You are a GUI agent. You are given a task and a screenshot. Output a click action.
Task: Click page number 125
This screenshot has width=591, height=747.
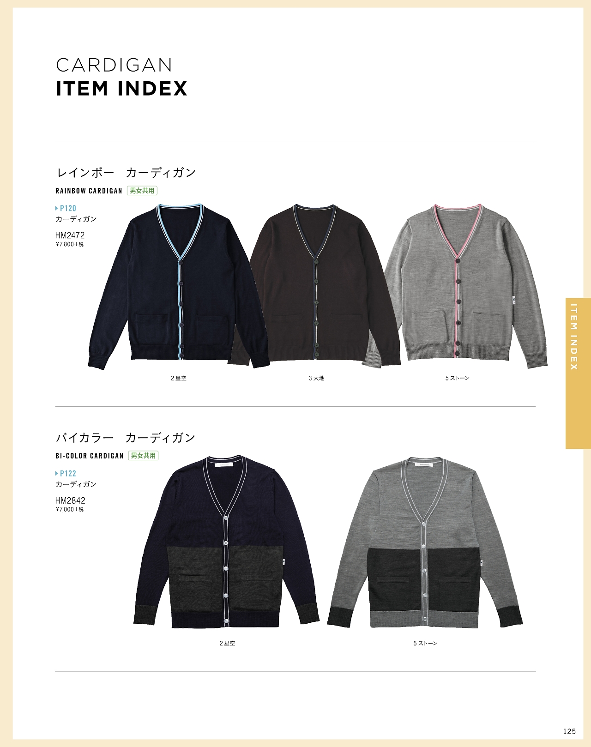[x=569, y=731]
